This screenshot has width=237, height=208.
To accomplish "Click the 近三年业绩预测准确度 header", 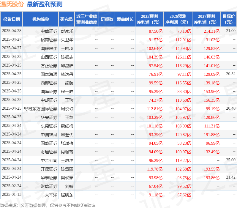I will (x=87, y=19).
